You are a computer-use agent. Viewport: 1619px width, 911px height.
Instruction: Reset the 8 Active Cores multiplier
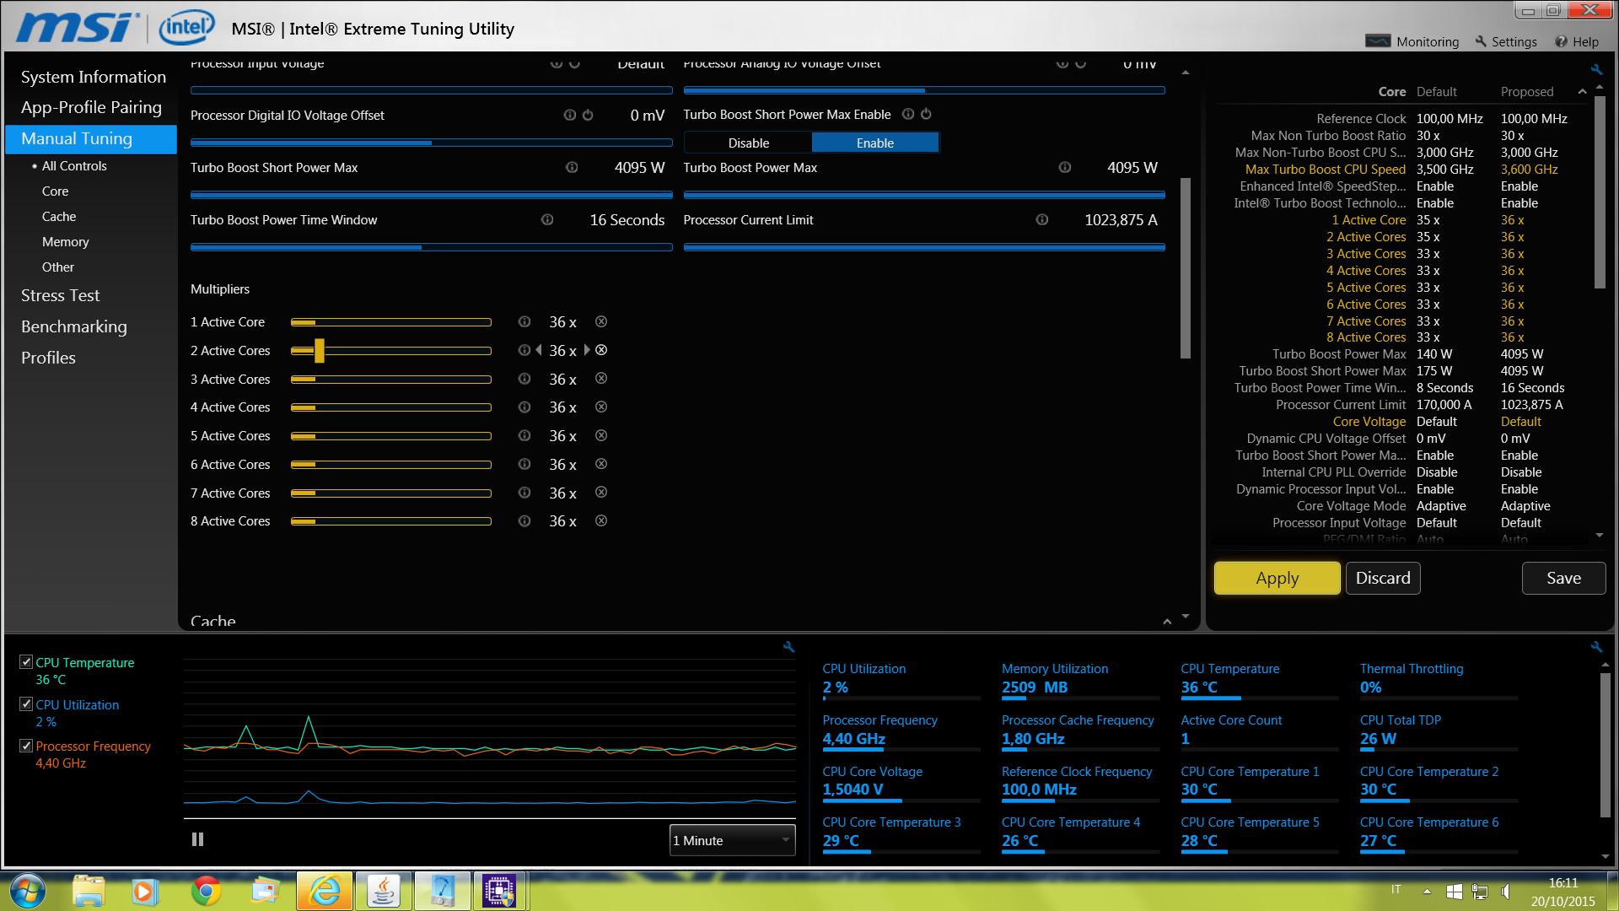[601, 521]
